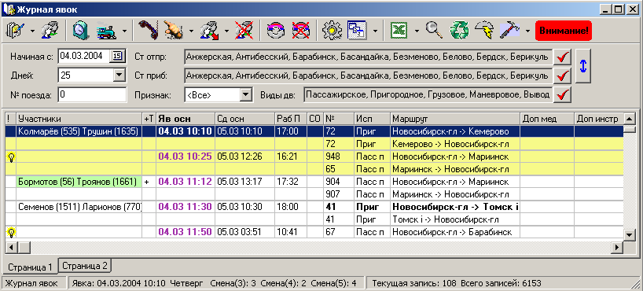Click the Ст отпр stations list field

click(367, 57)
